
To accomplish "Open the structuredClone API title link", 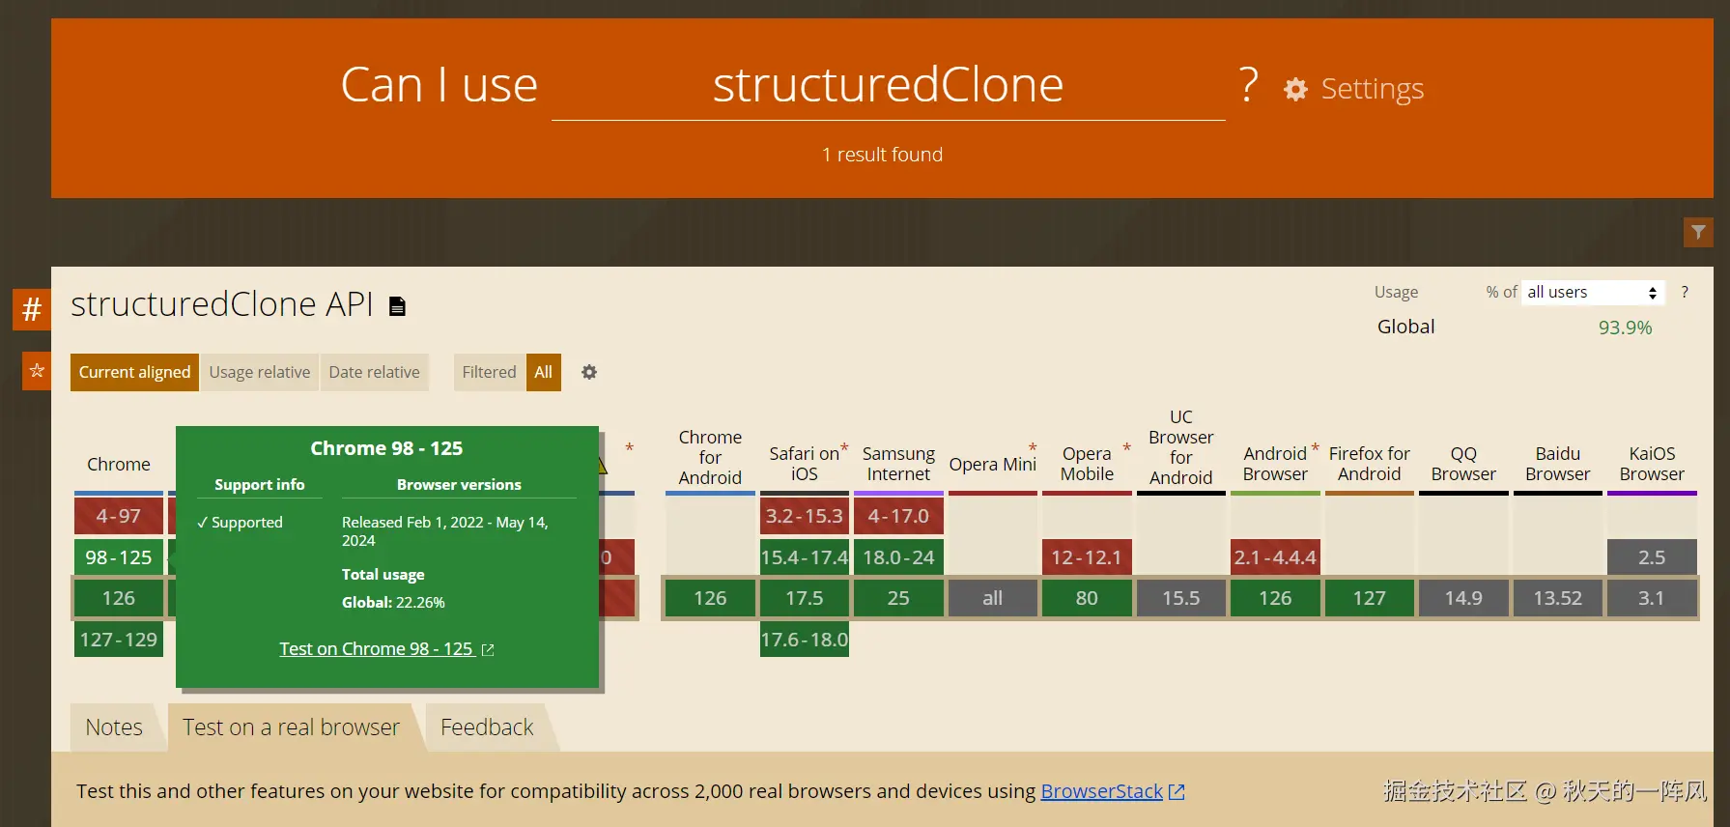I will coord(222,304).
